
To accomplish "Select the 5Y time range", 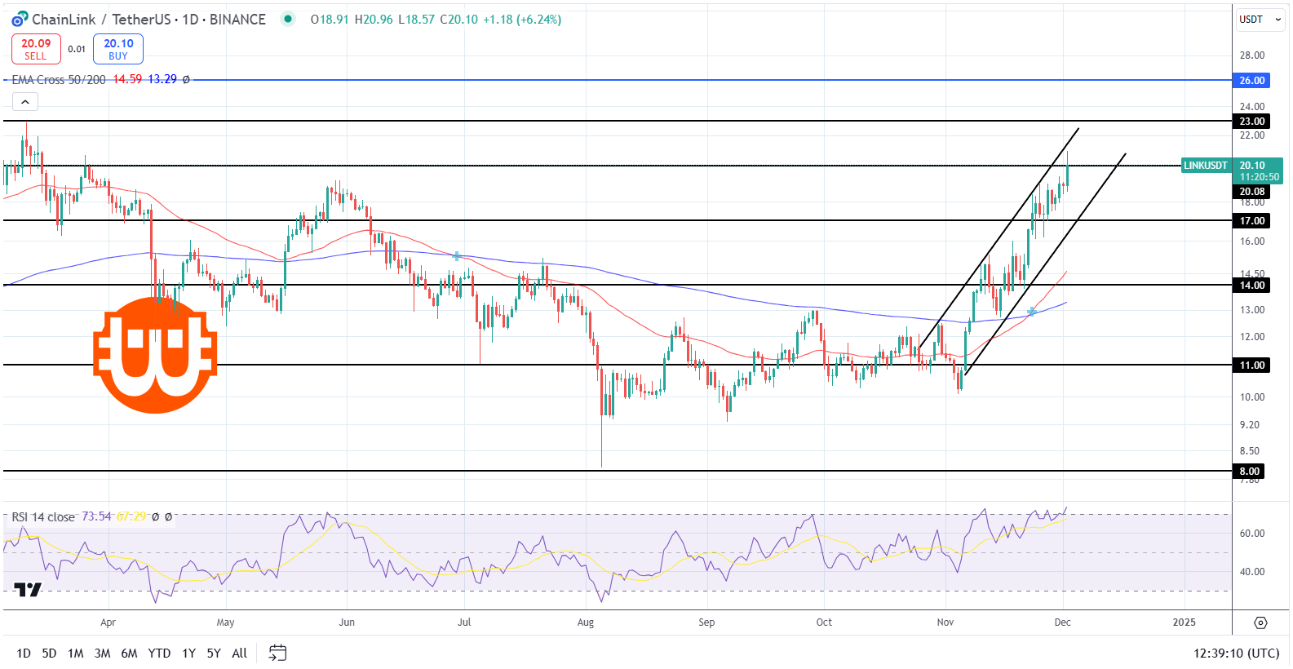I will point(214,653).
